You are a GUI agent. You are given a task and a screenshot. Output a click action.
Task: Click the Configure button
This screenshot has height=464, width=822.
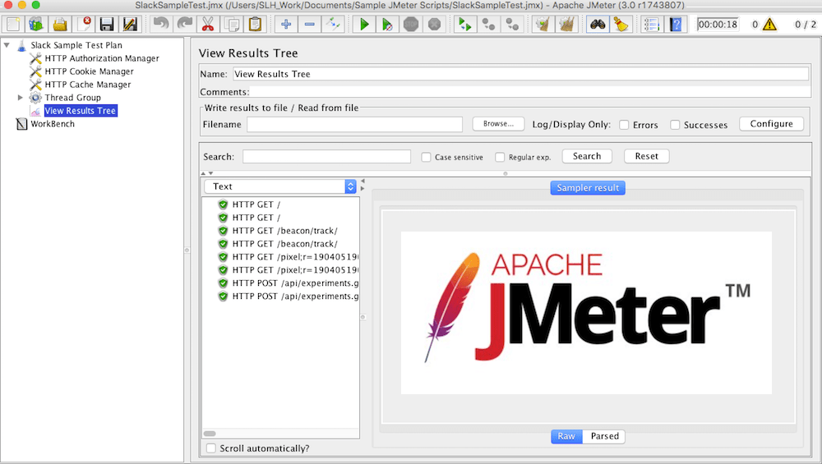pyautogui.click(x=771, y=123)
